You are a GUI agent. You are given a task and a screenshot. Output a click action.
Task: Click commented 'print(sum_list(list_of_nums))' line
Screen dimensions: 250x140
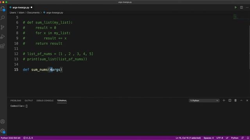point(55,59)
